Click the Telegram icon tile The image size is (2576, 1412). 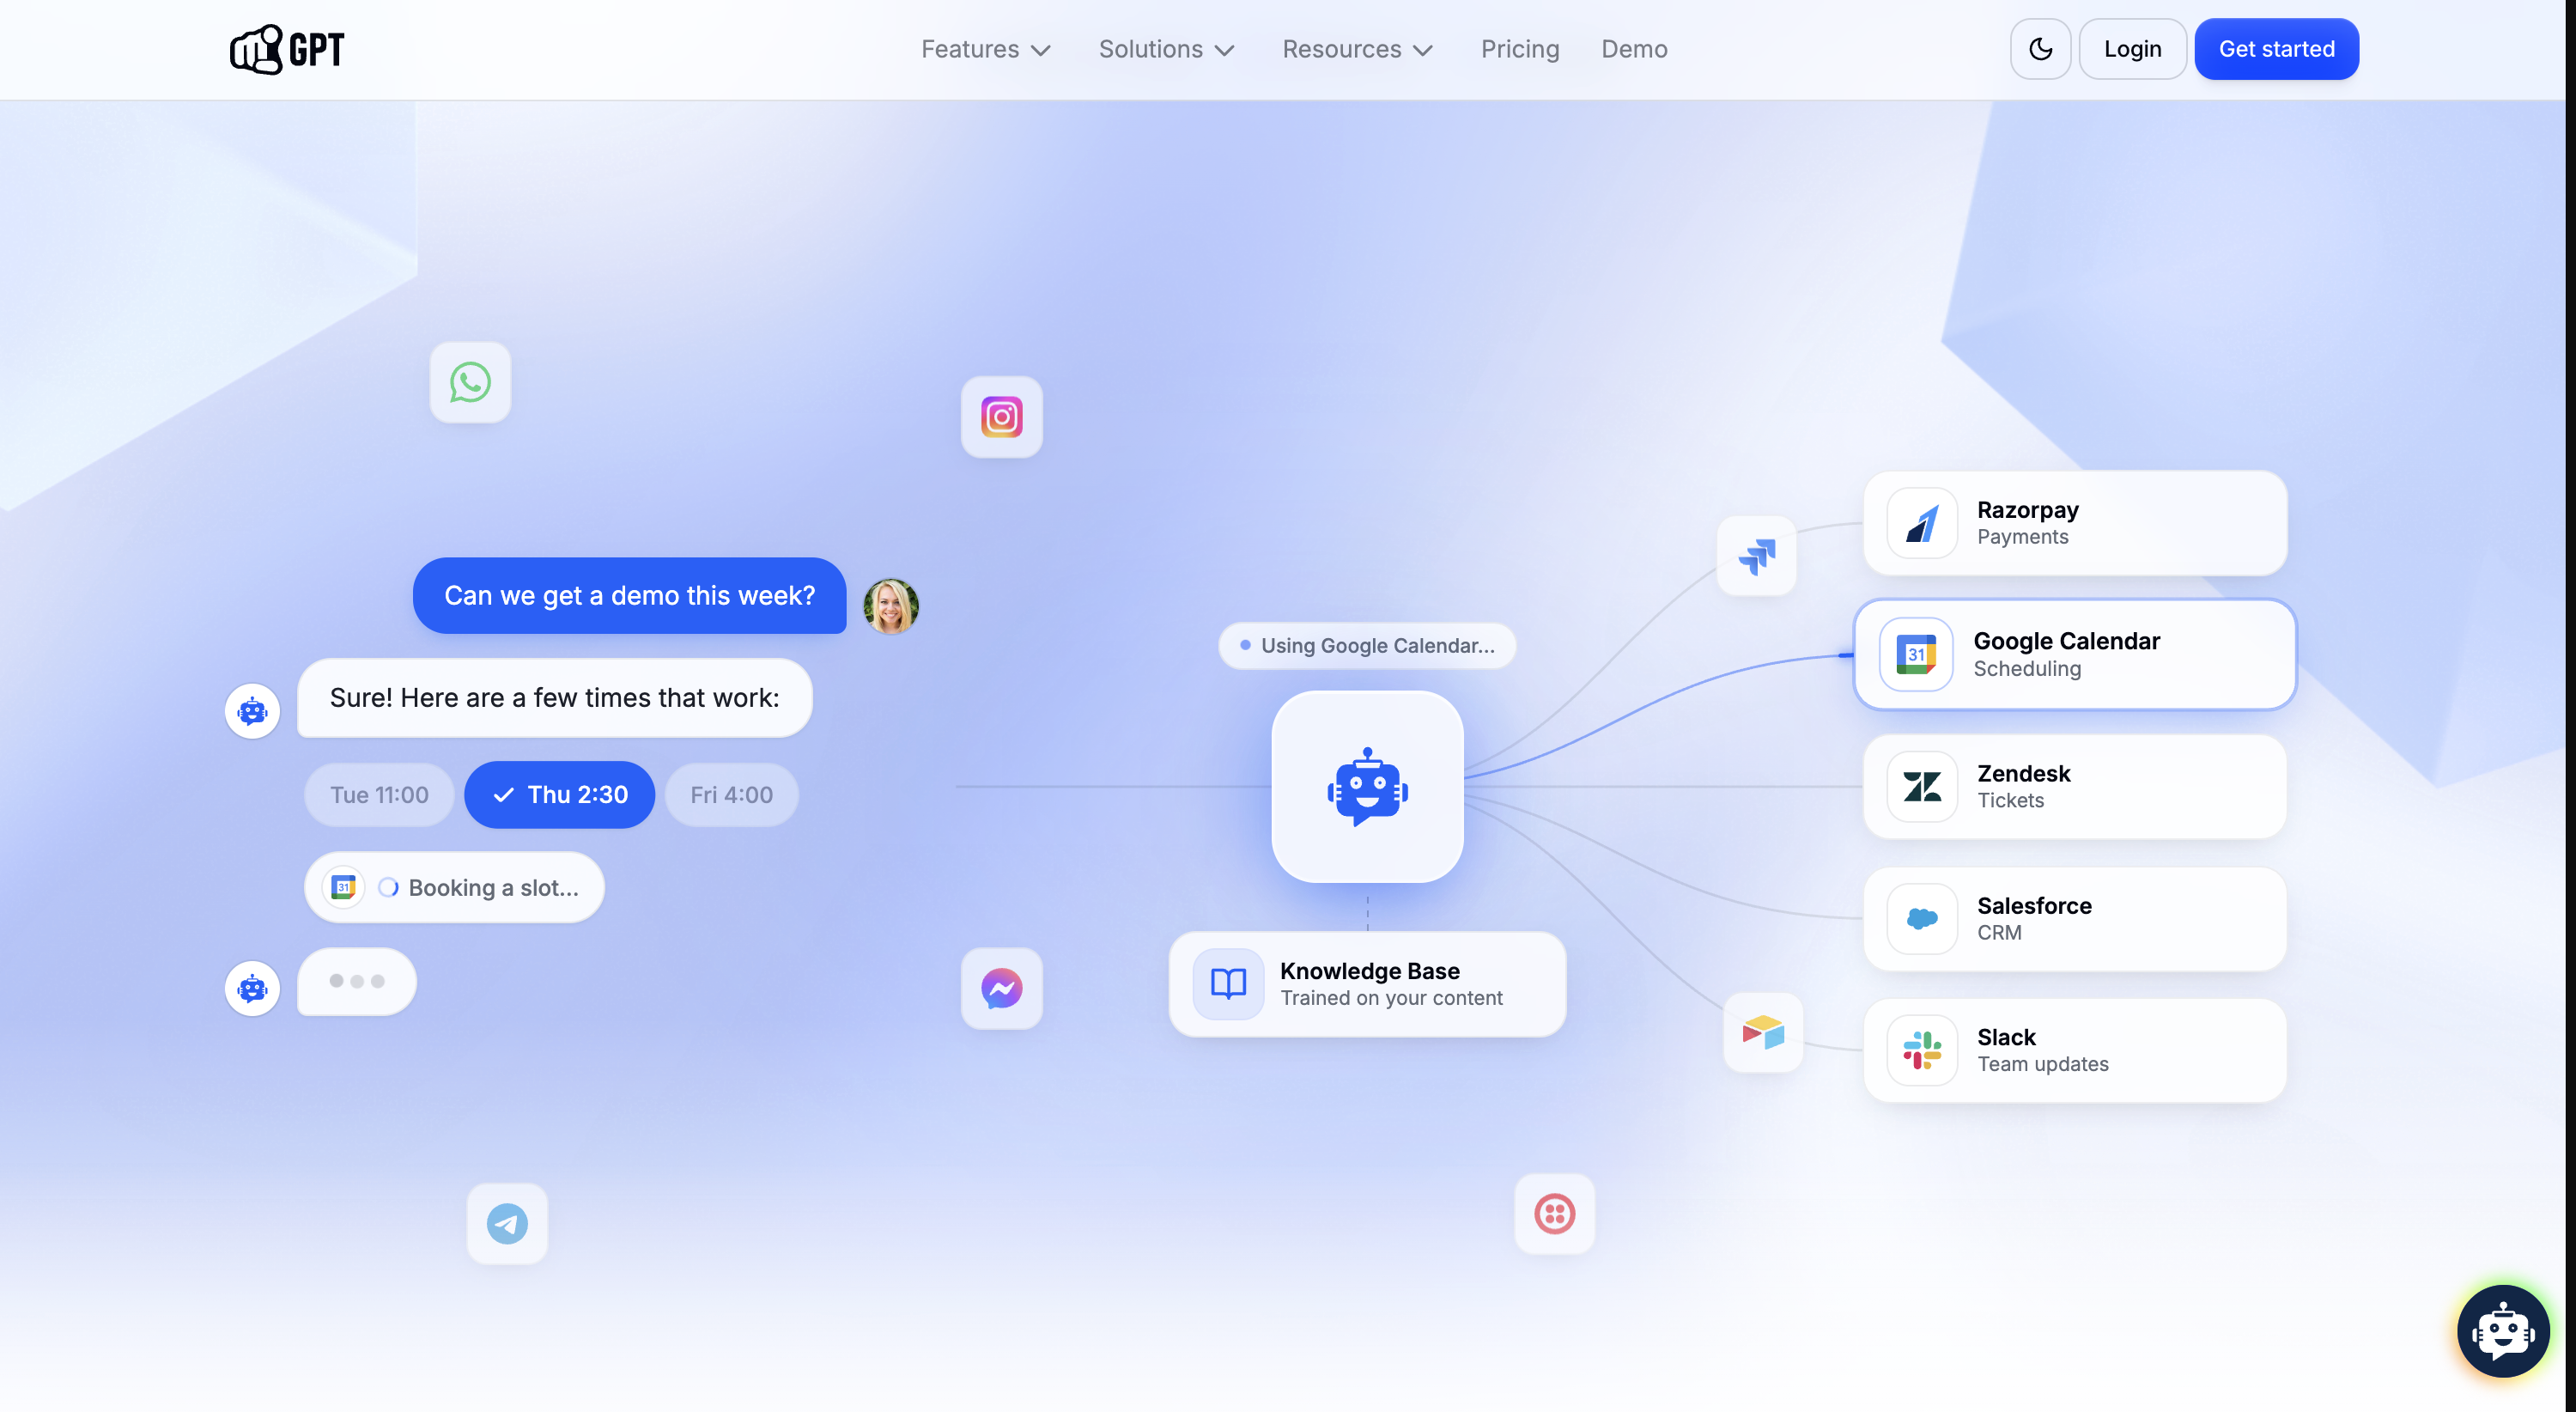point(507,1223)
